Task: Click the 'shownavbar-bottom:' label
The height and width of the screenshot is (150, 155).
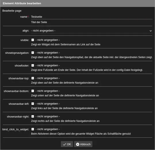Action: 16,91
